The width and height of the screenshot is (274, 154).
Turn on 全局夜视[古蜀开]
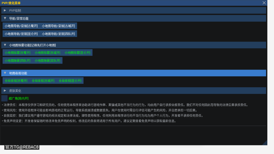pyautogui.click(x=16, y=81)
